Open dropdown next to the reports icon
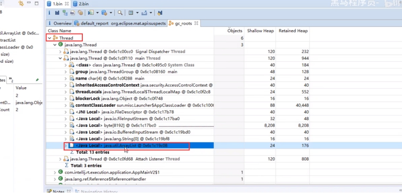402x193 pixels. tap(97, 12)
